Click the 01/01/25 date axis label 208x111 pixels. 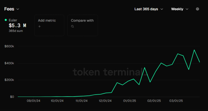pyautogui.click(x=129, y=101)
